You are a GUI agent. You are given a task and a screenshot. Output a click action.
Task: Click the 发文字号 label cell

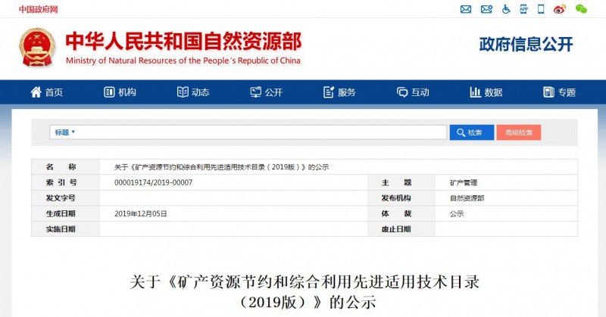[x=66, y=197]
